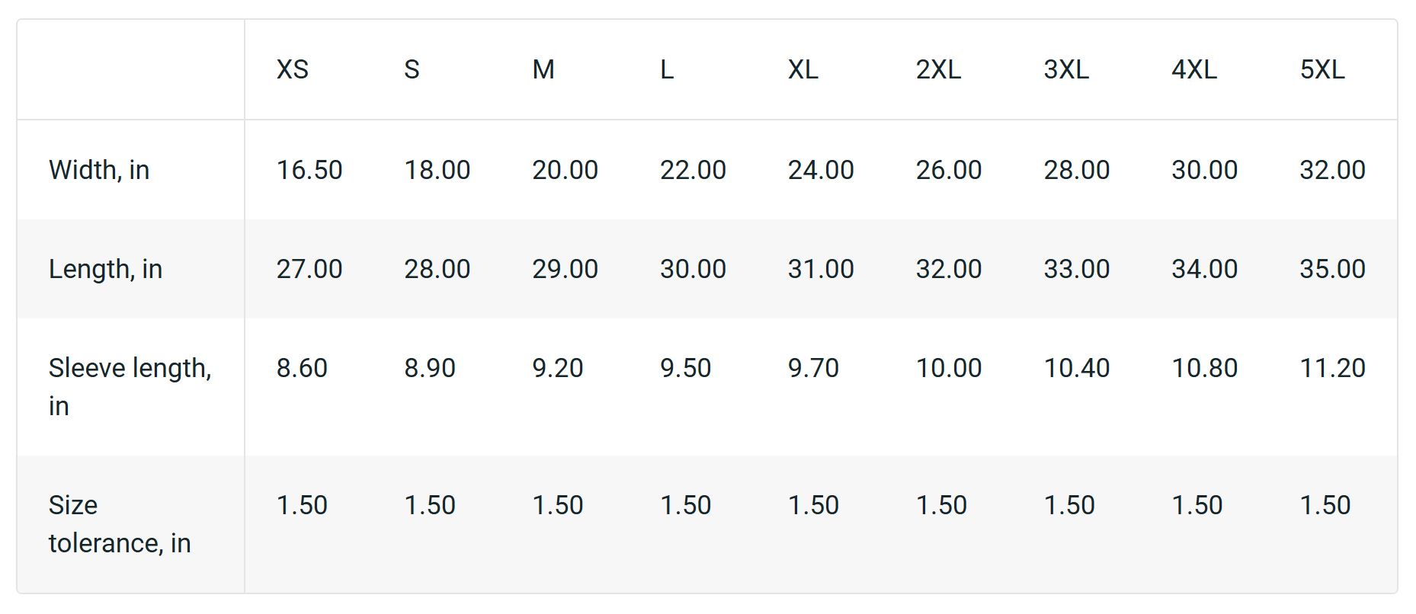Screen dimensions: 1416x614
Task: Click the 1.50 size tolerance under 2XL
Action: coord(941,505)
